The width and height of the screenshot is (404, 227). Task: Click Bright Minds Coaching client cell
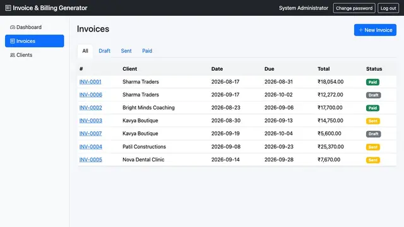click(x=148, y=108)
